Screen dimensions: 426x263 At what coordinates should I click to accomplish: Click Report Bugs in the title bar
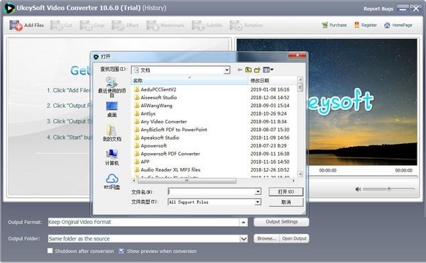click(x=378, y=9)
